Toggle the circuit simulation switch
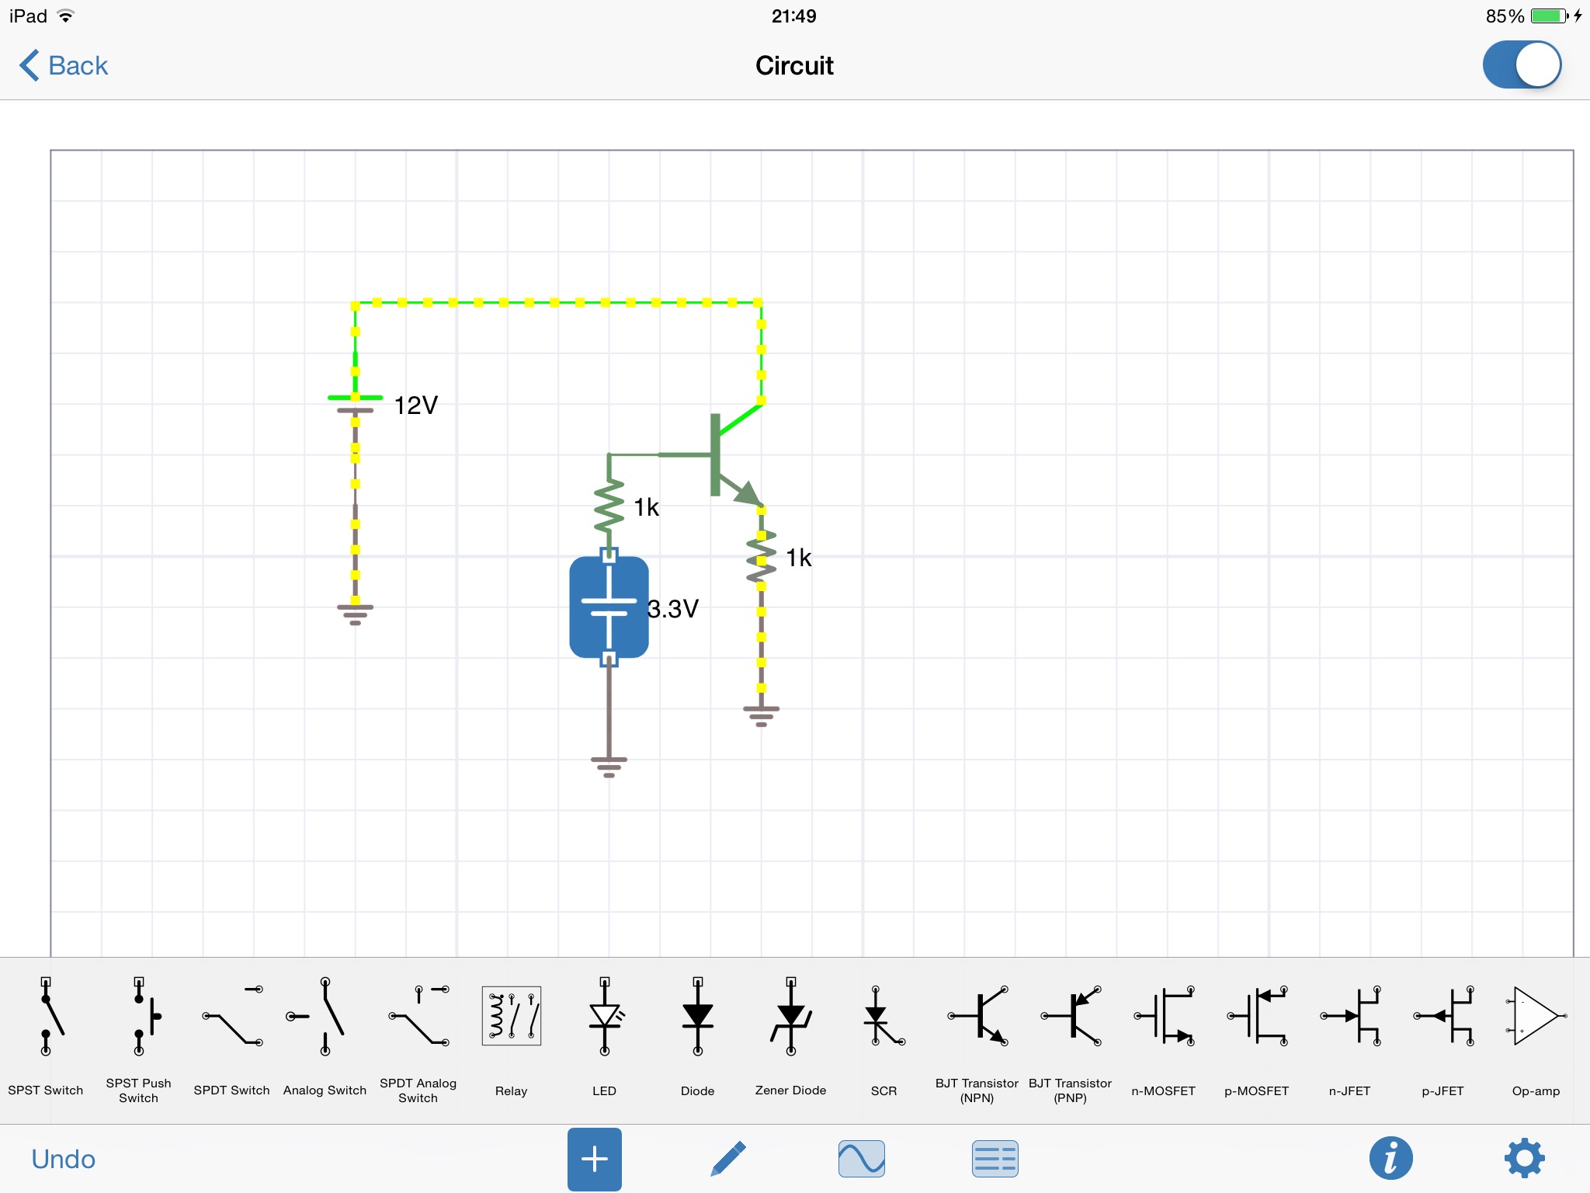The width and height of the screenshot is (1590, 1193). point(1522,65)
